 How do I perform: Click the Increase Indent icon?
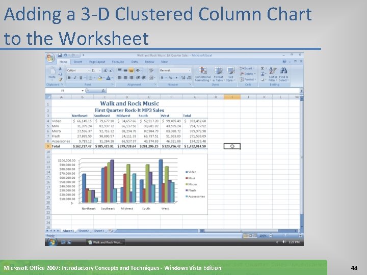click(x=144, y=77)
